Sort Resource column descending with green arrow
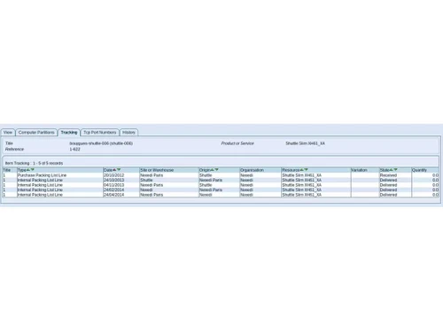The width and height of the screenshot is (443, 332). (306, 170)
